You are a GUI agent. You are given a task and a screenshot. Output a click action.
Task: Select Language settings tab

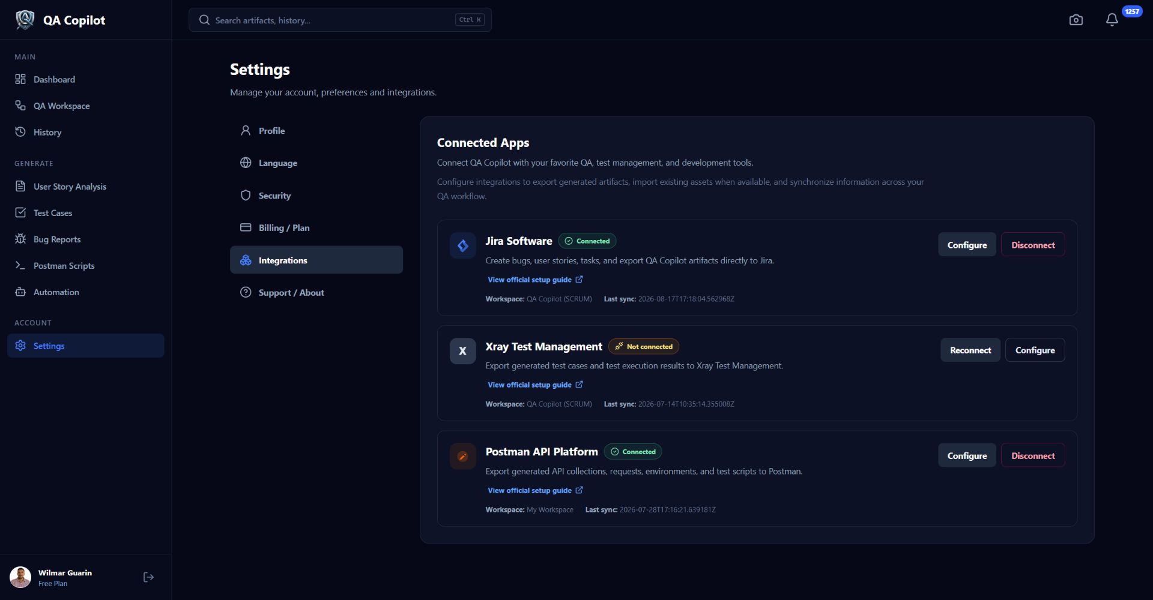tap(316, 163)
